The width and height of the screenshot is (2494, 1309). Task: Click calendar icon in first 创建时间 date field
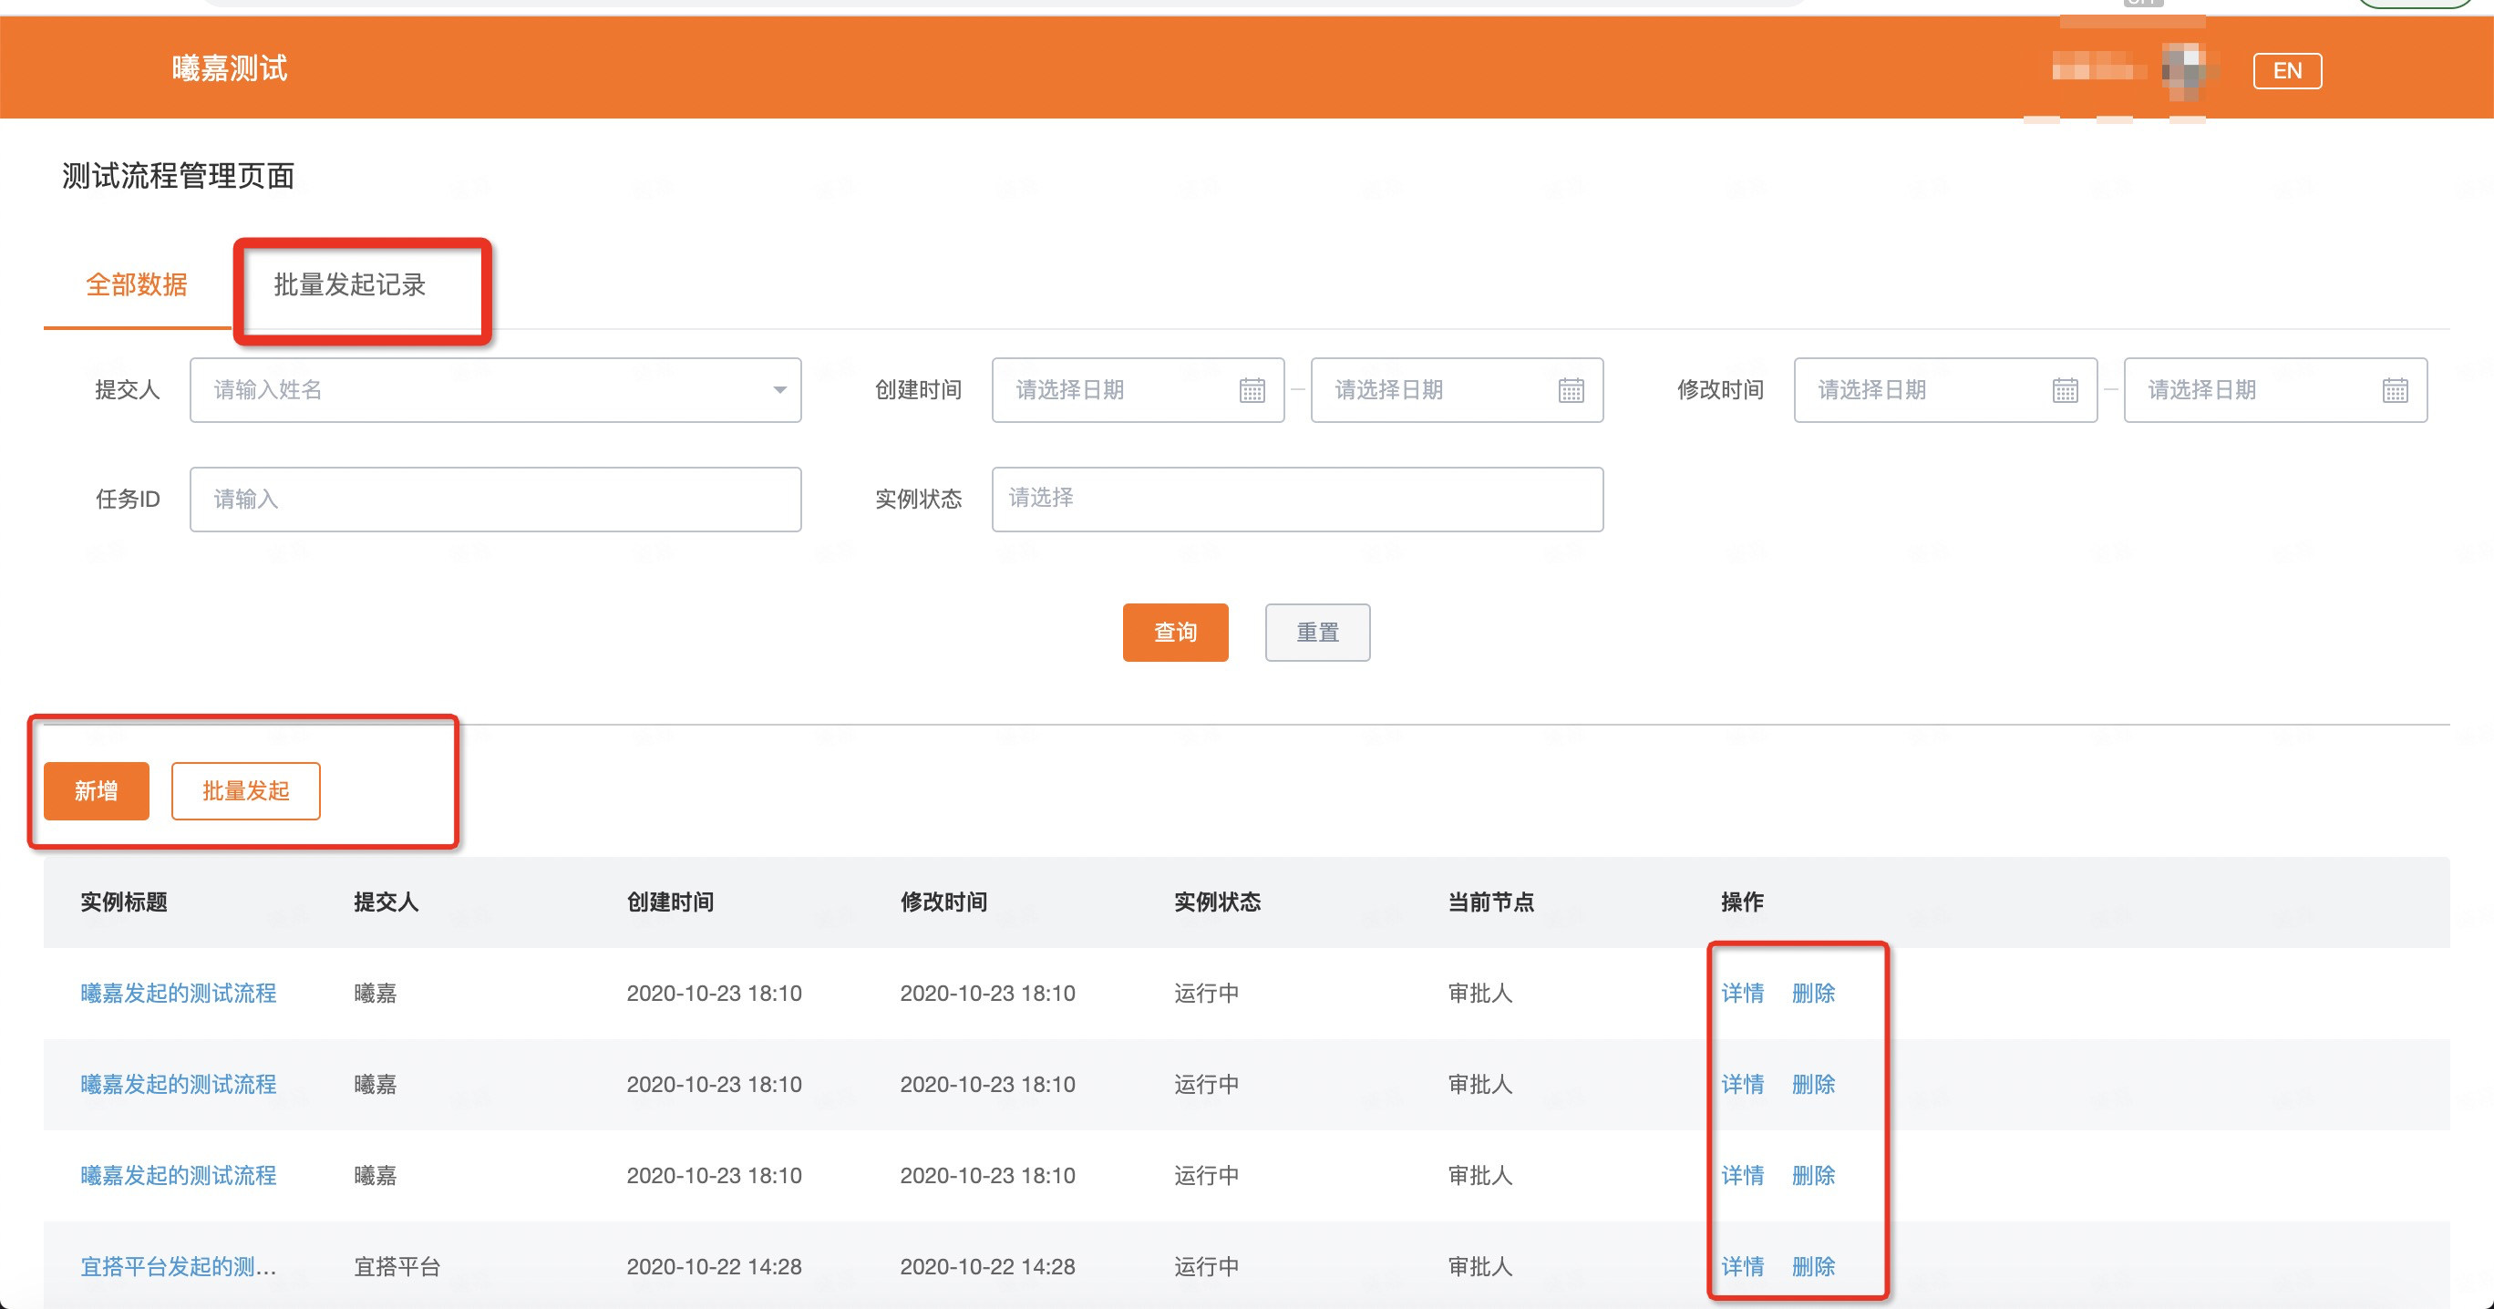(x=1252, y=390)
